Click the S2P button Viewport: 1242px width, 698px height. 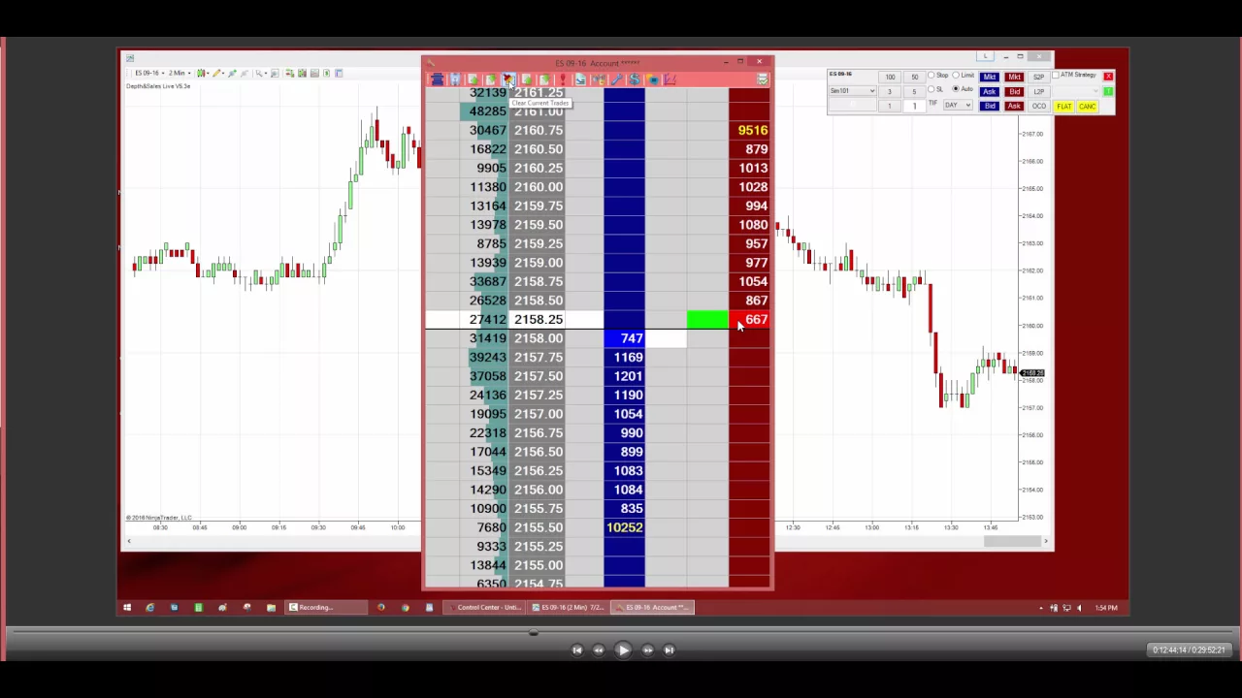coord(1038,77)
